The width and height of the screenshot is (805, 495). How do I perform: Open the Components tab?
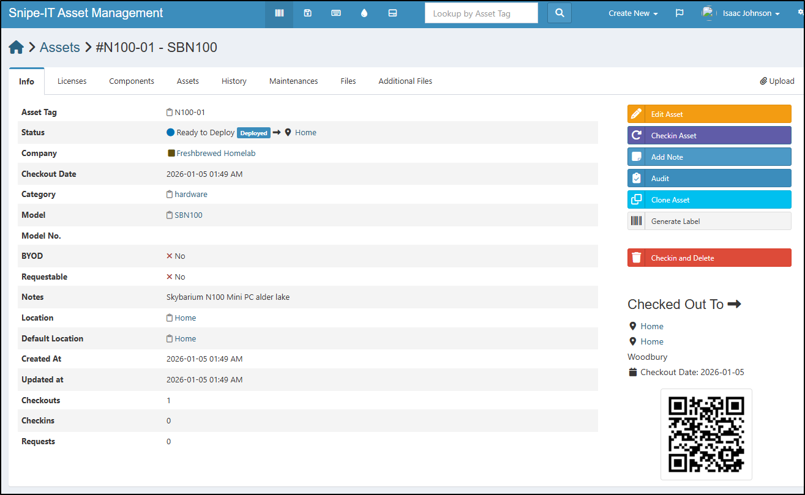(132, 81)
